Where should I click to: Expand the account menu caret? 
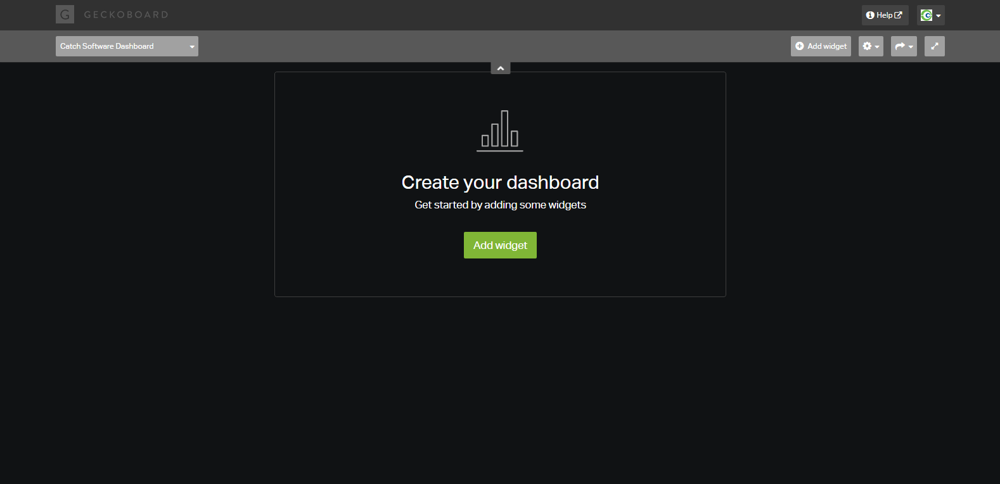tap(939, 16)
